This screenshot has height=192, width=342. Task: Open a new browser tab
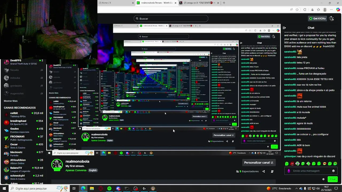[x=224, y=3]
